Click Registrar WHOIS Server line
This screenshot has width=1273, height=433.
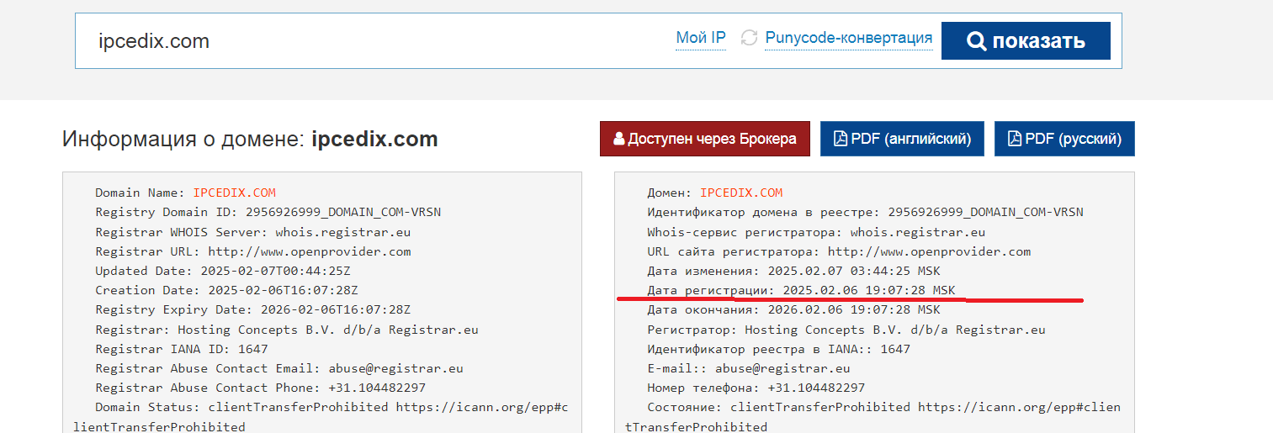[x=252, y=232]
